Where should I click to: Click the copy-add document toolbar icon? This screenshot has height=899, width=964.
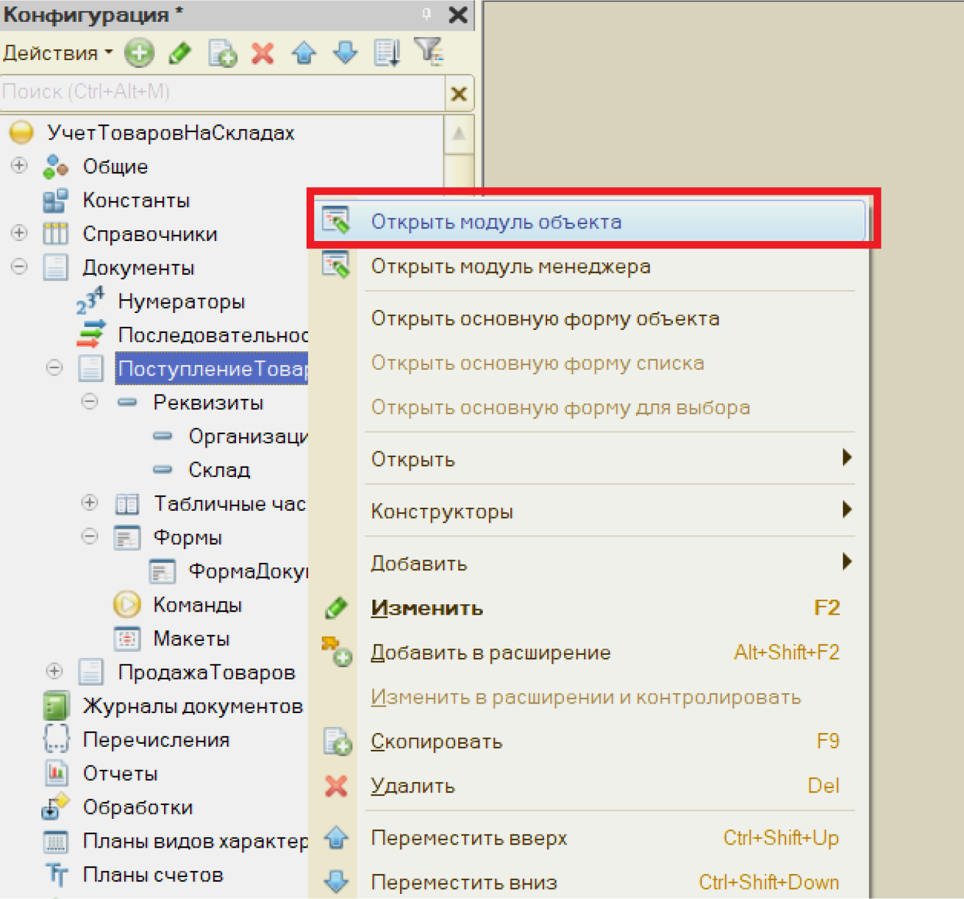click(x=222, y=53)
